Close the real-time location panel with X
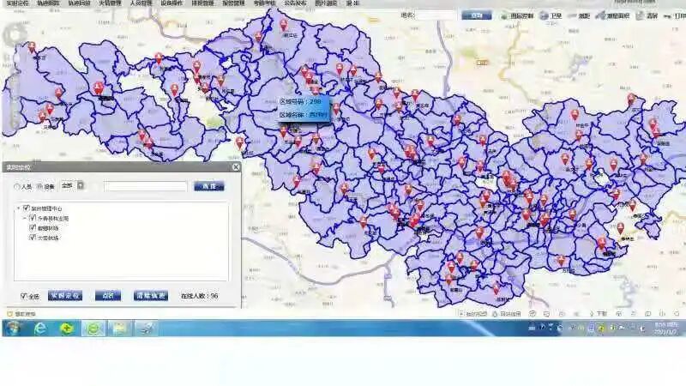This screenshot has height=386, width=686. click(x=236, y=167)
